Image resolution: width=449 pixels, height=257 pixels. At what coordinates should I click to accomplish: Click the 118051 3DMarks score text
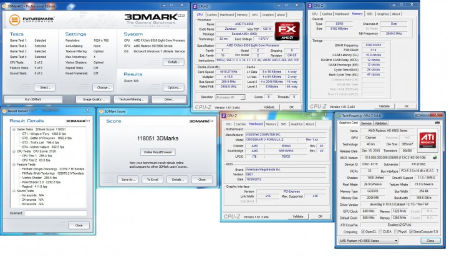pos(158,138)
